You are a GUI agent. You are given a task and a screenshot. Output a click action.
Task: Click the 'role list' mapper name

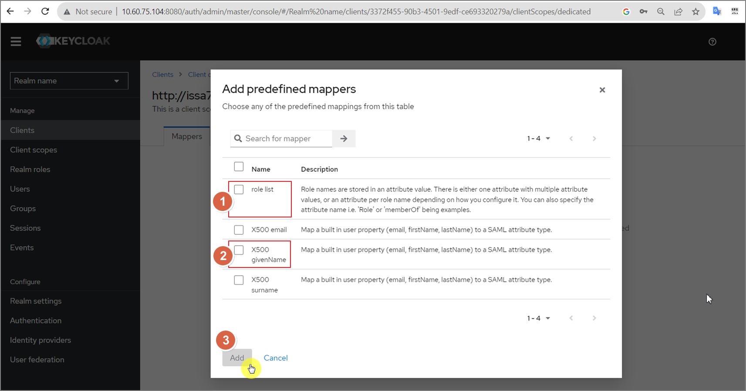[x=262, y=189]
